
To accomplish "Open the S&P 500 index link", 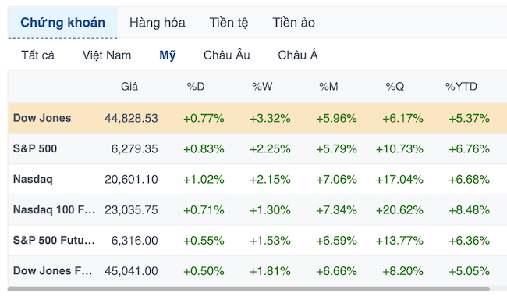I will [35, 148].
